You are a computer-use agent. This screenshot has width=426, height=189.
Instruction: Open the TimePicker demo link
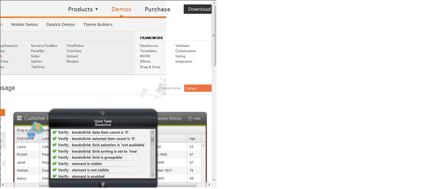point(75,46)
